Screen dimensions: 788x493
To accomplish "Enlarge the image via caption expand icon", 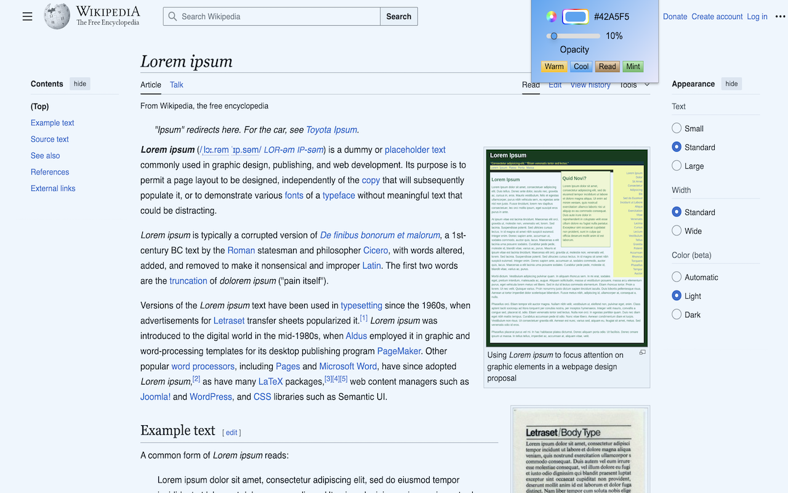I will 642,352.
